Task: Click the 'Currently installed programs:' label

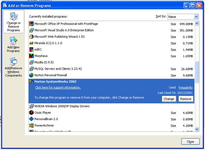Action: point(48,16)
